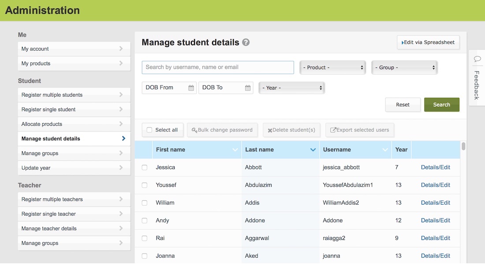Viewport: 485px width, 273px height.
Task: Click the Bulk change password lock icon
Action: pyautogui.click(x=194, y=130)
